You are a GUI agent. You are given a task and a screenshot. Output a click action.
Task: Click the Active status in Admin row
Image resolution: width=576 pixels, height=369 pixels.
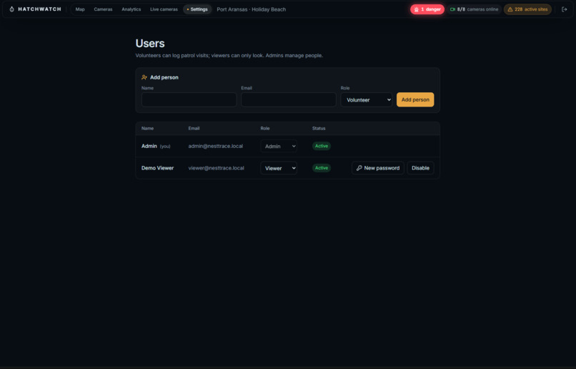click(322, 146)
